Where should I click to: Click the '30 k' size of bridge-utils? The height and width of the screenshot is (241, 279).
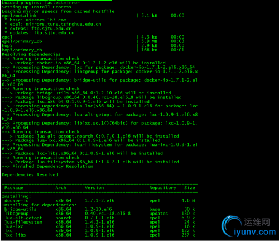pyautogui.click(x=190, y=209)
